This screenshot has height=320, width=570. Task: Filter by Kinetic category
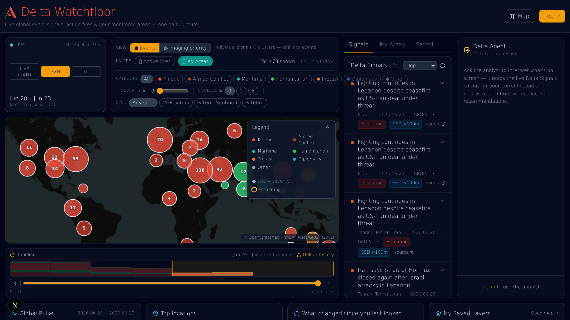click(x=169, y=79)
